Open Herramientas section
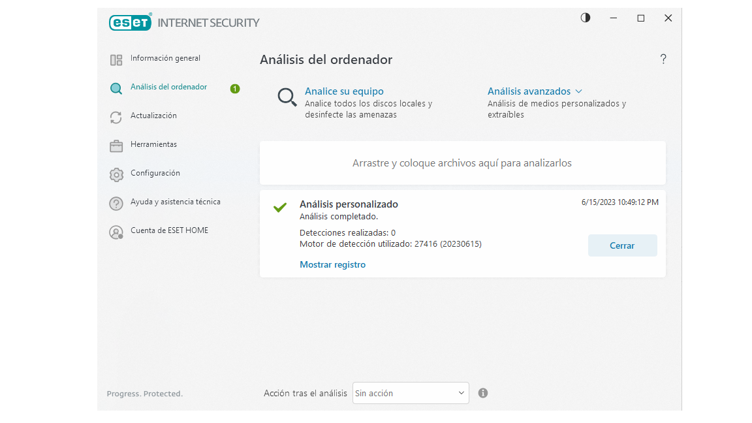The image size is (752, 423). pos(153,144)
